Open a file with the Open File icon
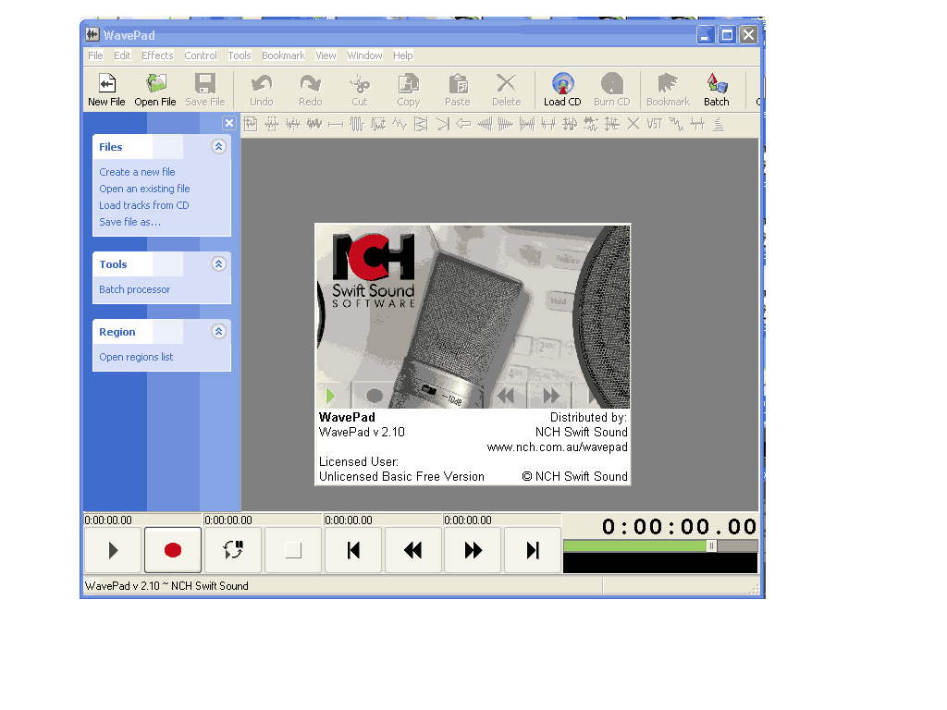947x710 pixels. click(155, 90)
